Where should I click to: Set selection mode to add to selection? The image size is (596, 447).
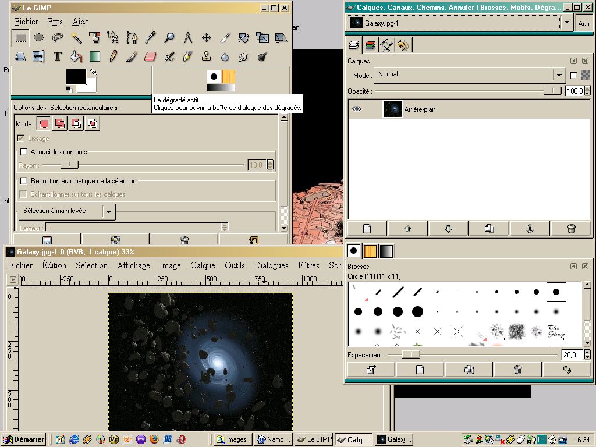(60, 123)
